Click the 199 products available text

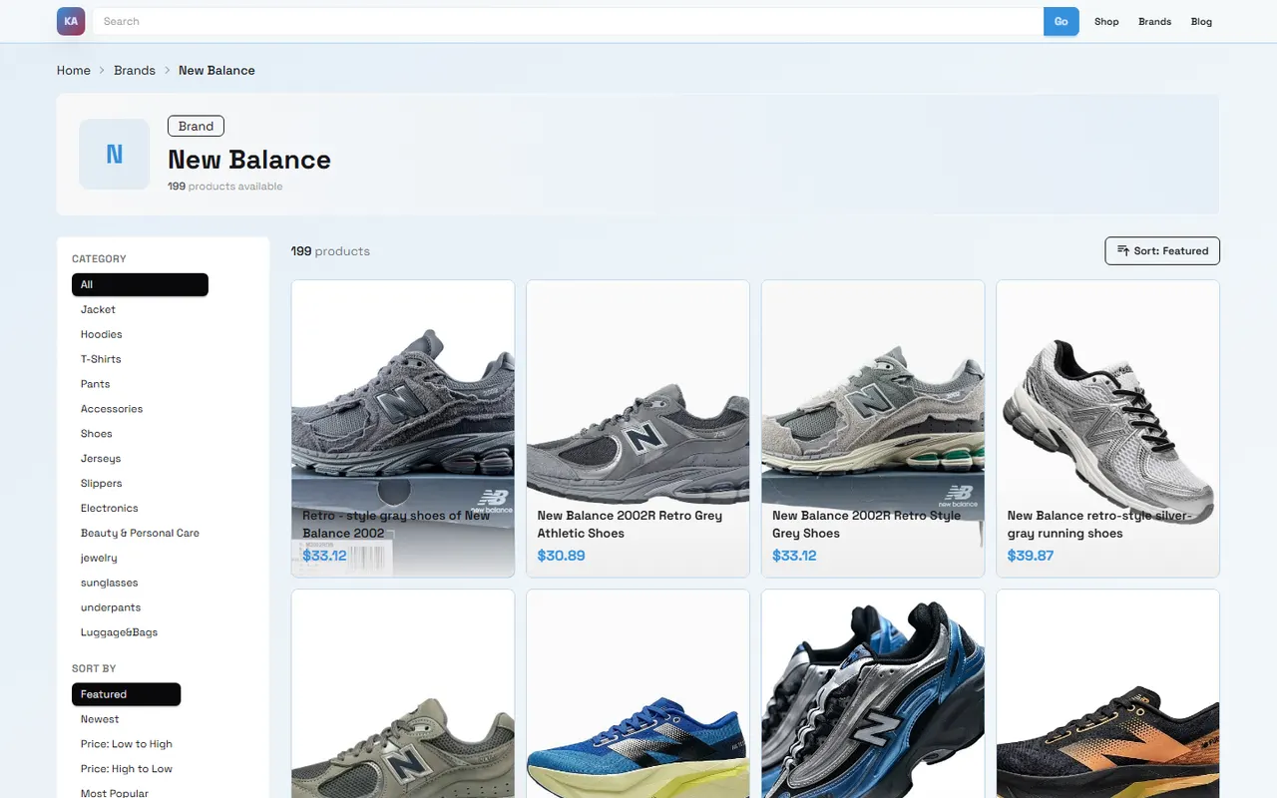(225, 187)
